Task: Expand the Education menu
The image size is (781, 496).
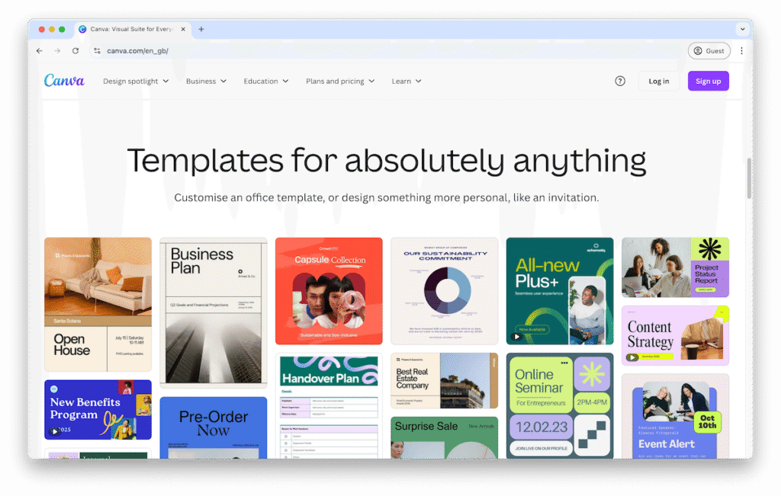Action: coord(266,81)
